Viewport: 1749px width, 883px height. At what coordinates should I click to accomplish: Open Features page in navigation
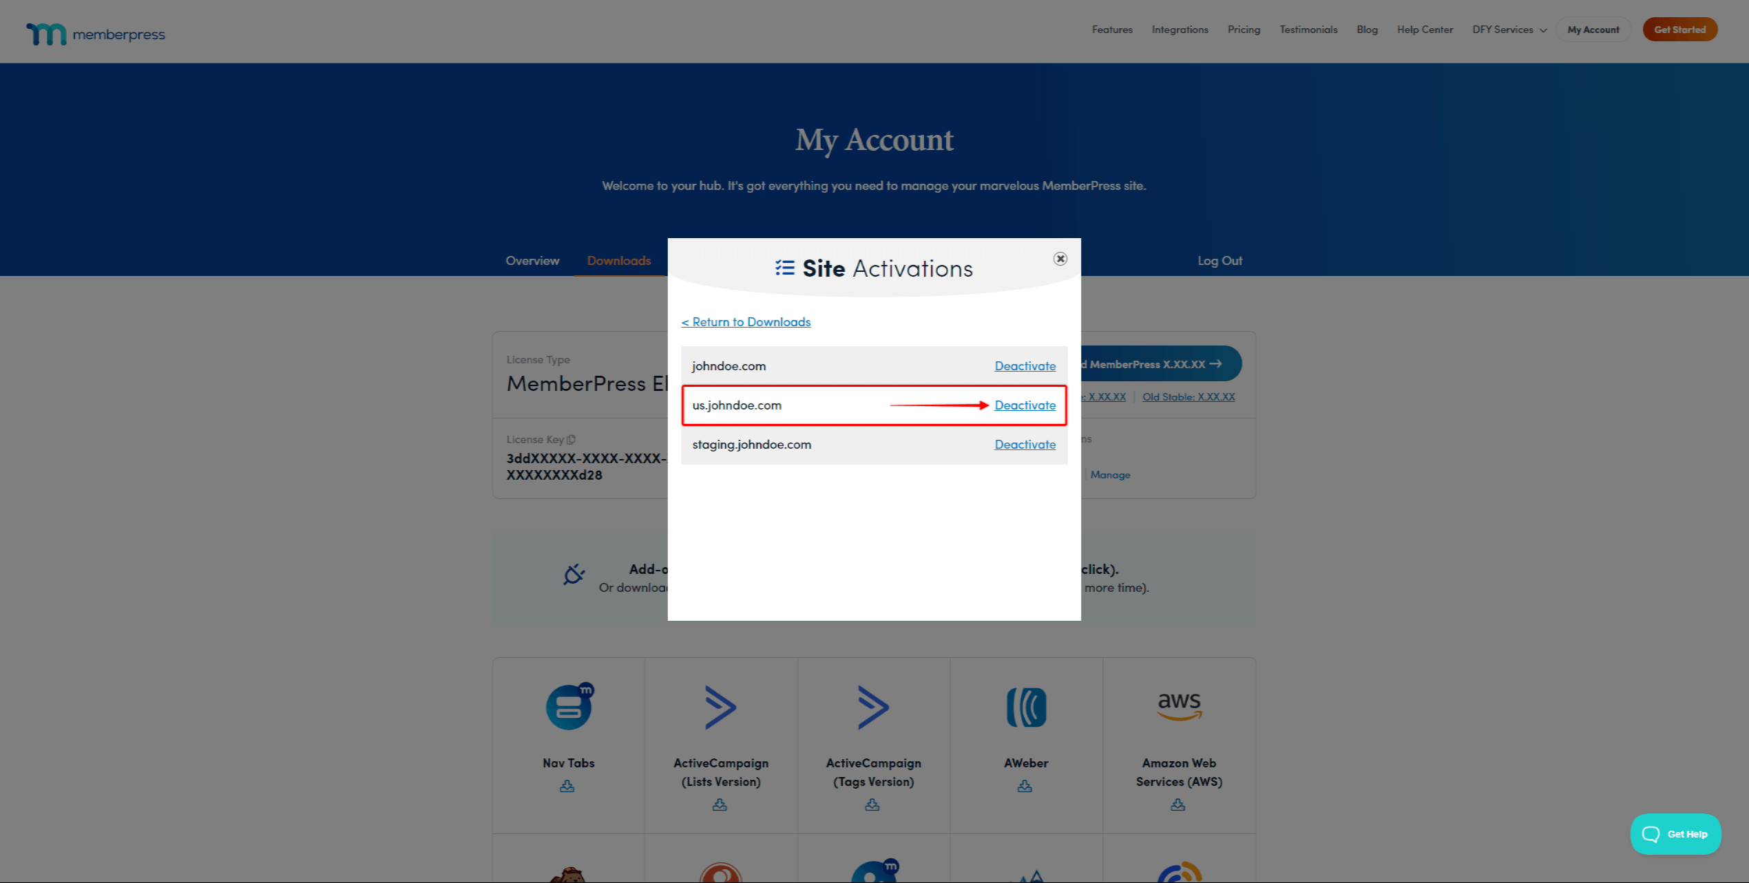1112,30
